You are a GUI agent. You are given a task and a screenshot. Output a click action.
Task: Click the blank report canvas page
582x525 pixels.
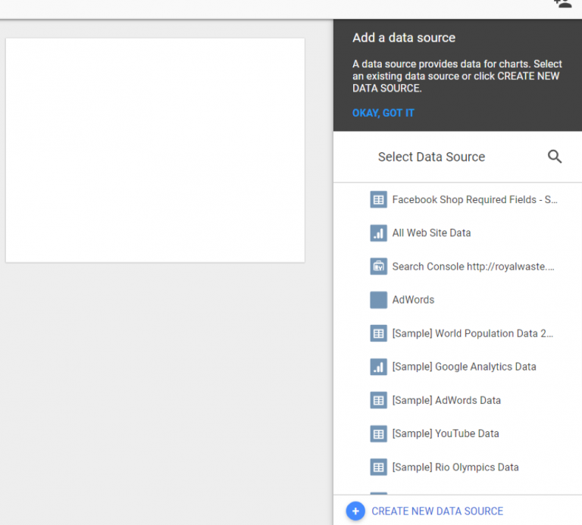click(155, 150)
